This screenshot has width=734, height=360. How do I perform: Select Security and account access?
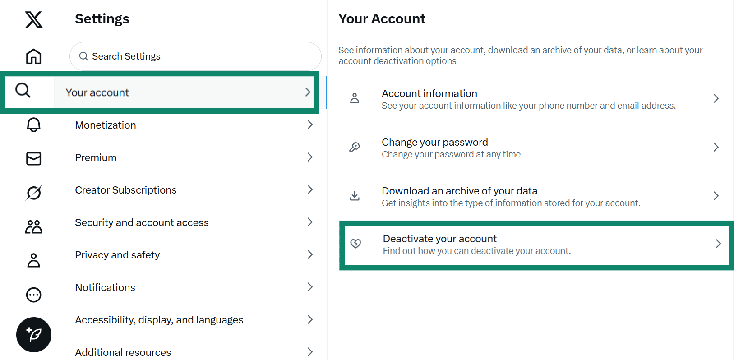click(142, 222)
